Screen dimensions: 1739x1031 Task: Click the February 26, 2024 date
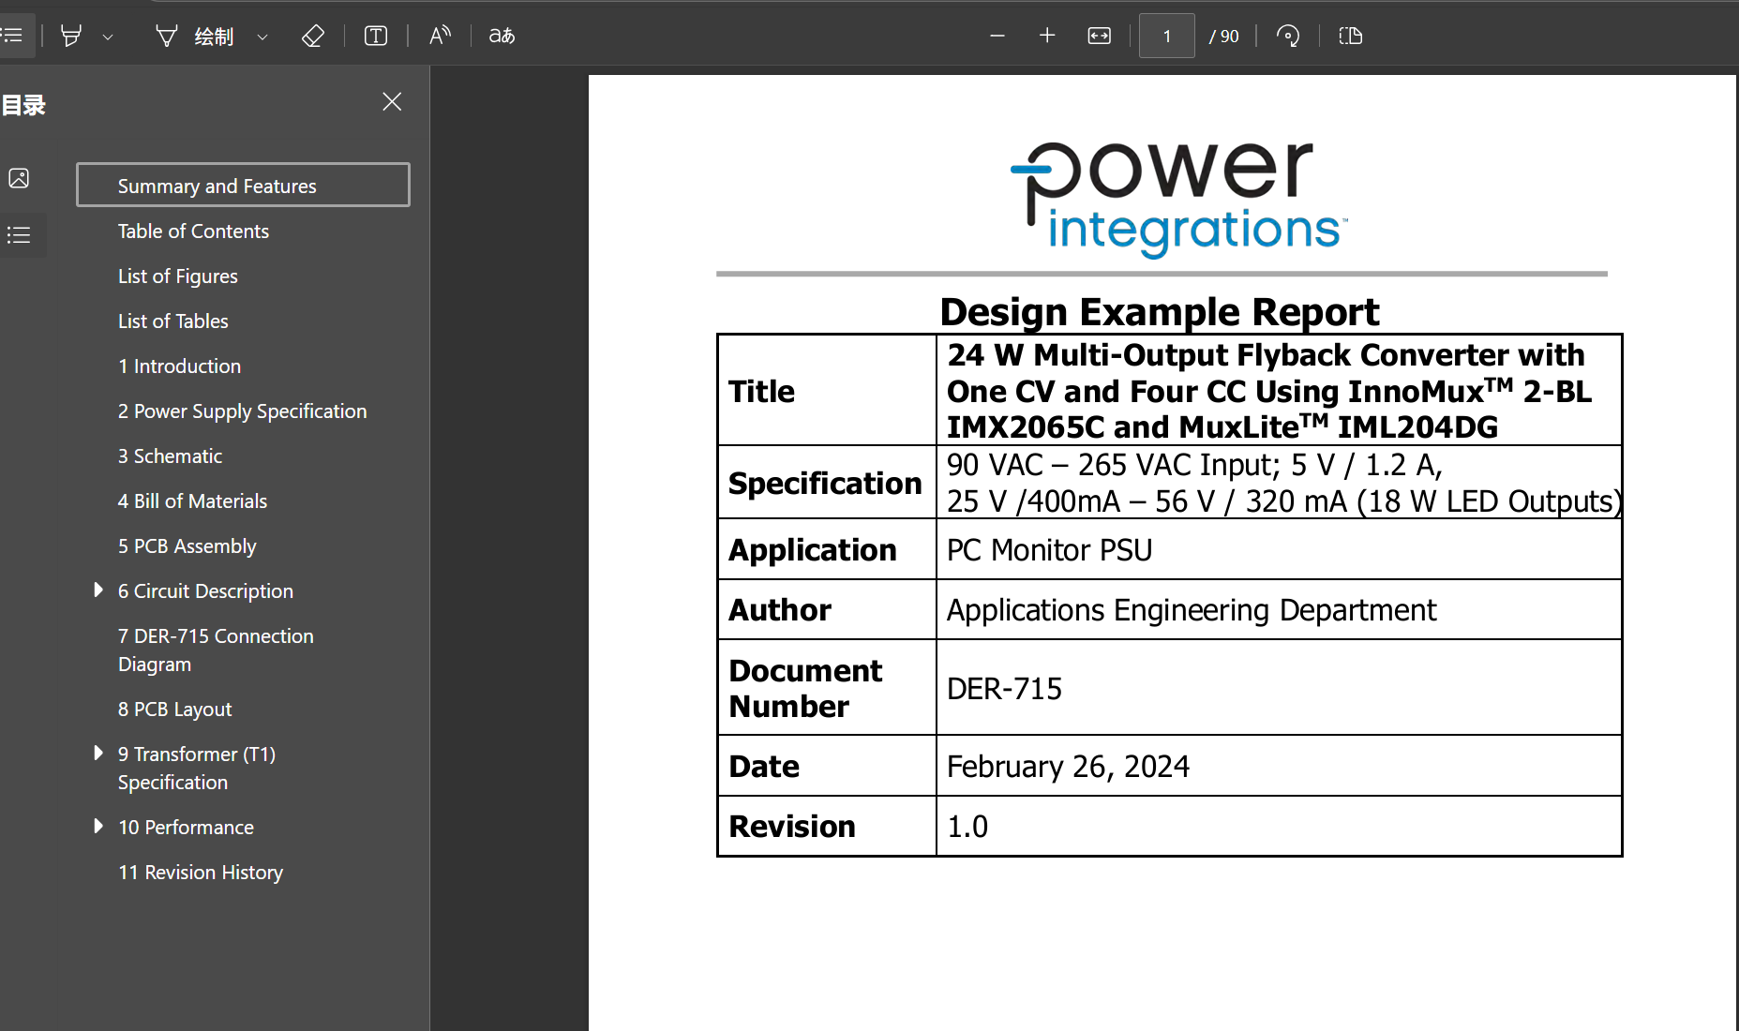pos(1068,767)
